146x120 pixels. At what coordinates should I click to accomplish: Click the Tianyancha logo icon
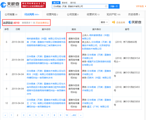tap(3, 5)
